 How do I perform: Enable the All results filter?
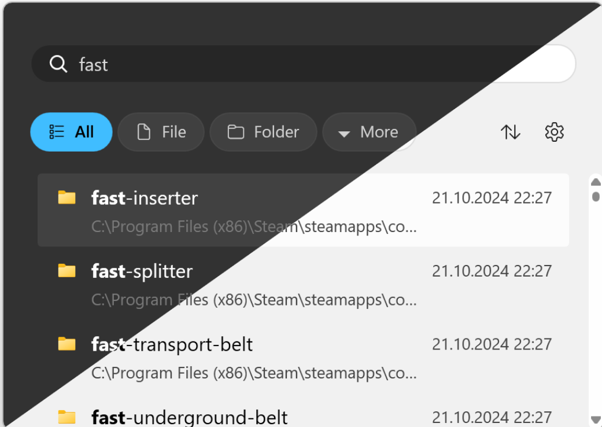tap(71, 132)
